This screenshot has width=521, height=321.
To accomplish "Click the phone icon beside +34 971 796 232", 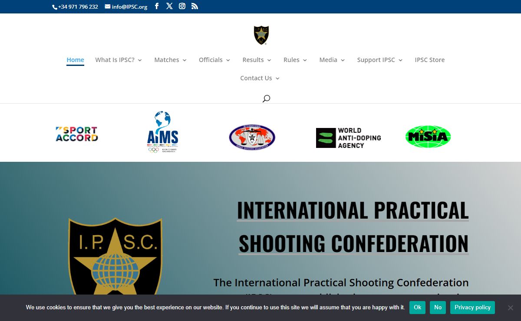I will (x=55, y=7).
